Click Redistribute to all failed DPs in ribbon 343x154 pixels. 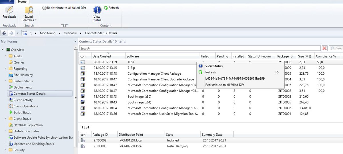(x=64, y=8)
